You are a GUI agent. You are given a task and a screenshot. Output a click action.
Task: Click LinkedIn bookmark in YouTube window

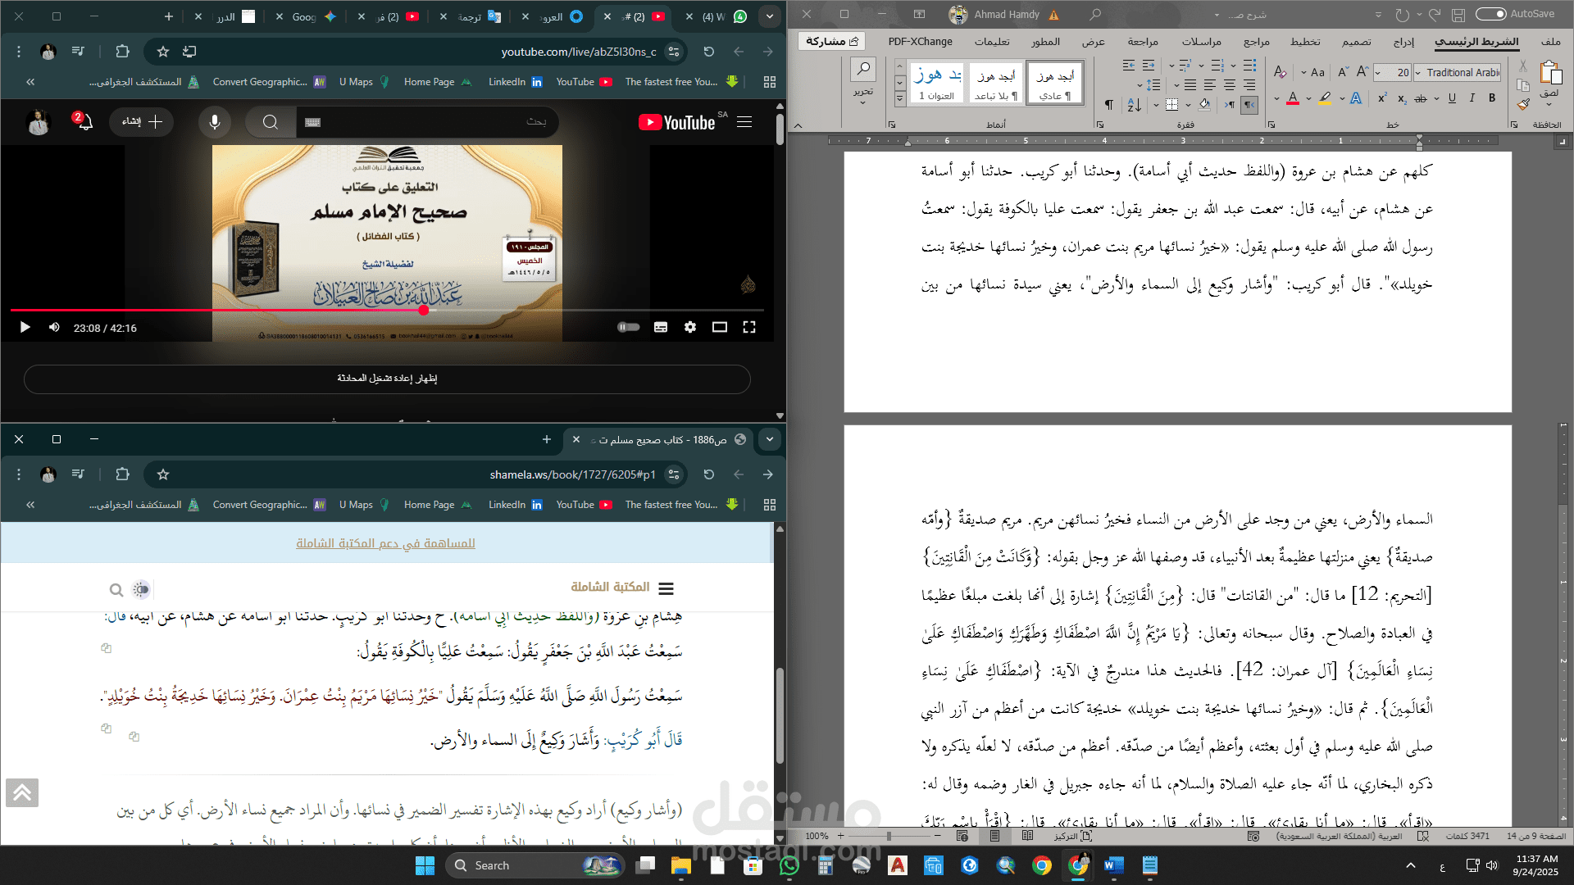(515, 82)
